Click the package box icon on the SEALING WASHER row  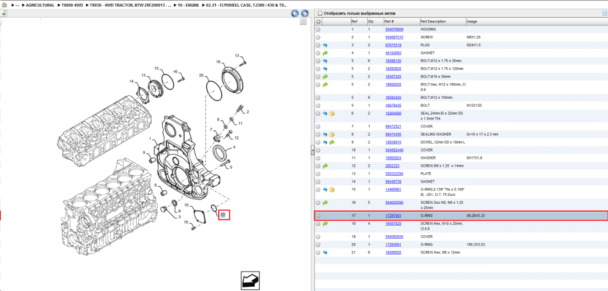click(x=332, y=135)
